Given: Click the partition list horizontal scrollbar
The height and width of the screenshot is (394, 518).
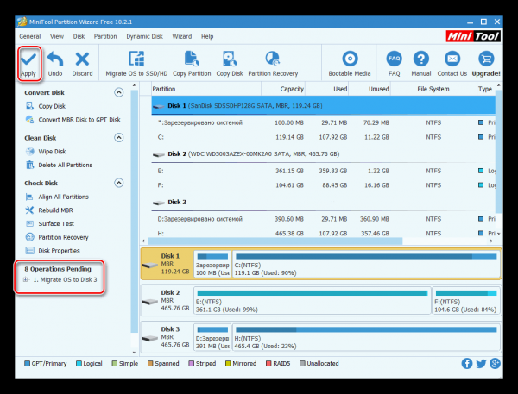Looking at the screenshot, I should click(275, 241).
